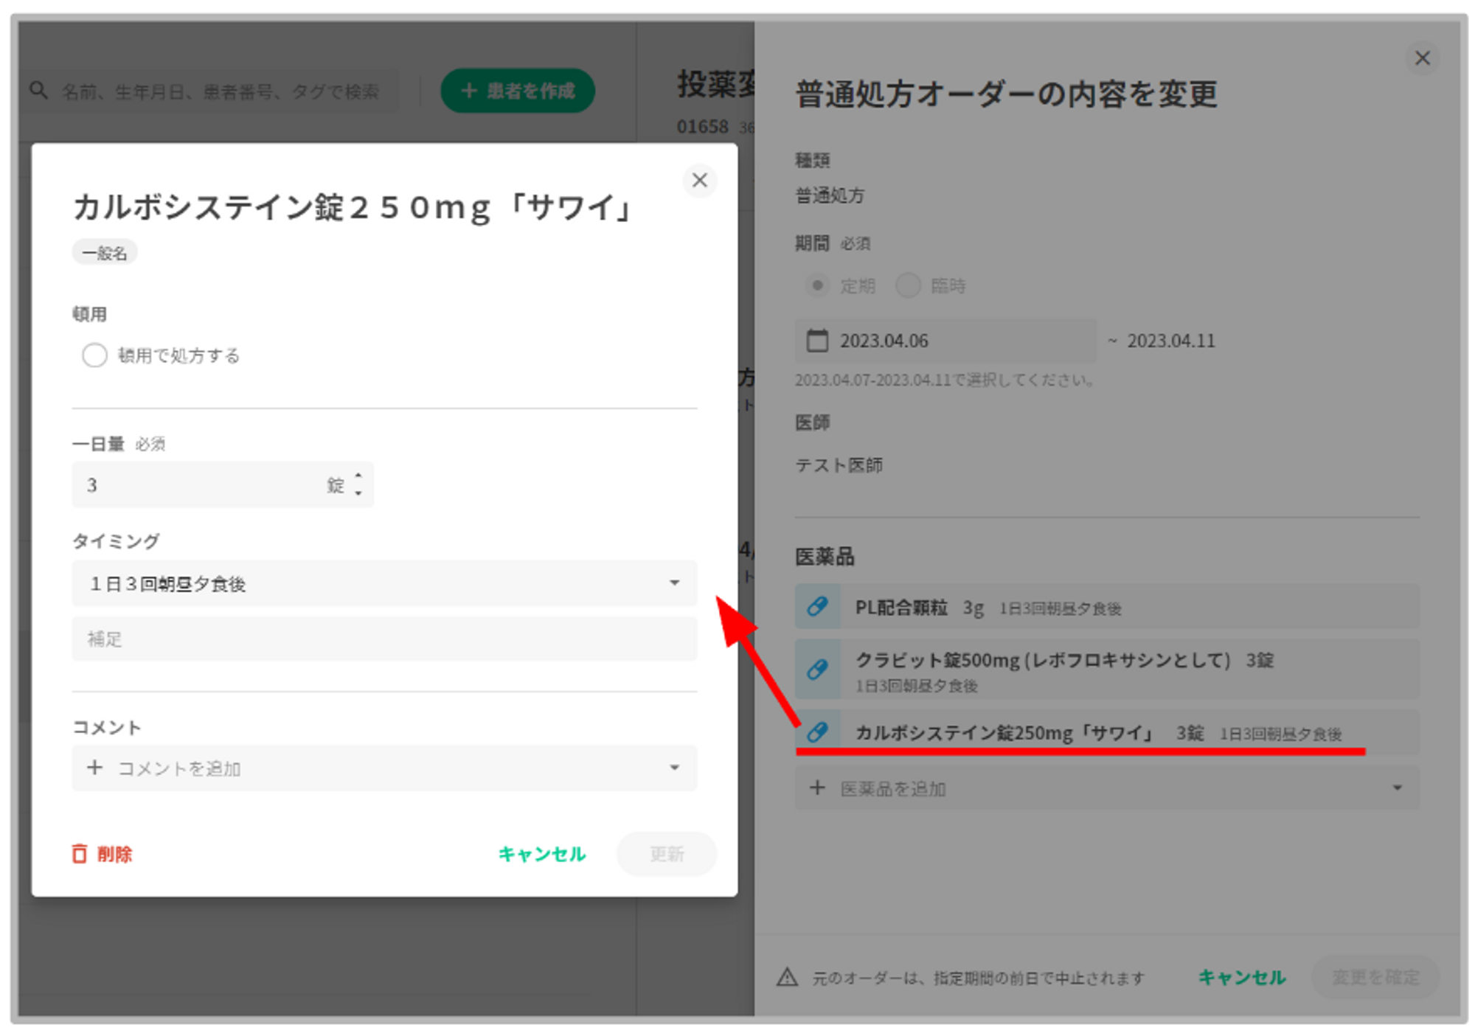Increase the 一日量 value with the stepper's up arrow

pyautogui.click(x=358, y=476)
